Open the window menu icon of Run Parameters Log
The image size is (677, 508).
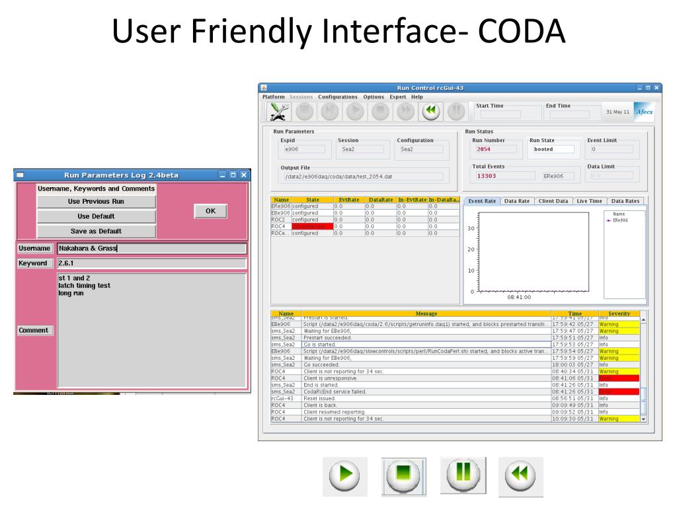coord(20,175)
